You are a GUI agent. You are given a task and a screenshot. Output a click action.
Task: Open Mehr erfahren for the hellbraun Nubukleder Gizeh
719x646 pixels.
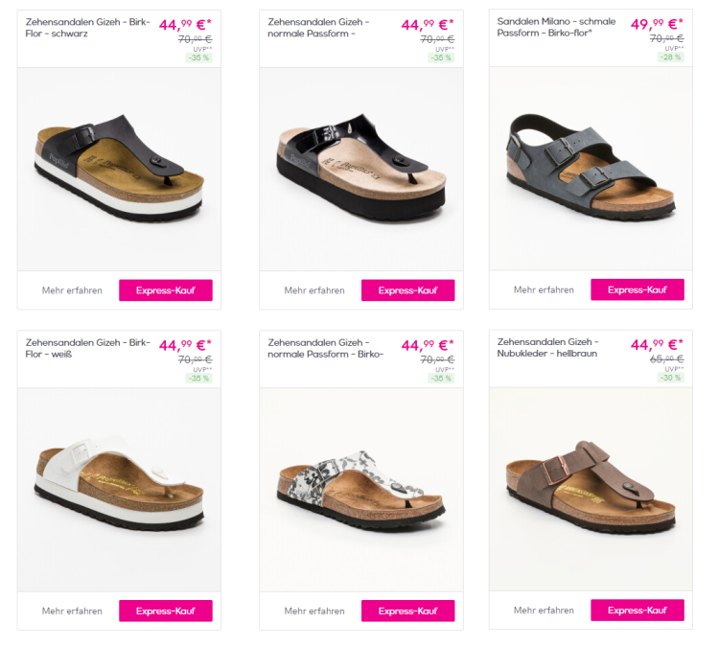coord(544,611)
